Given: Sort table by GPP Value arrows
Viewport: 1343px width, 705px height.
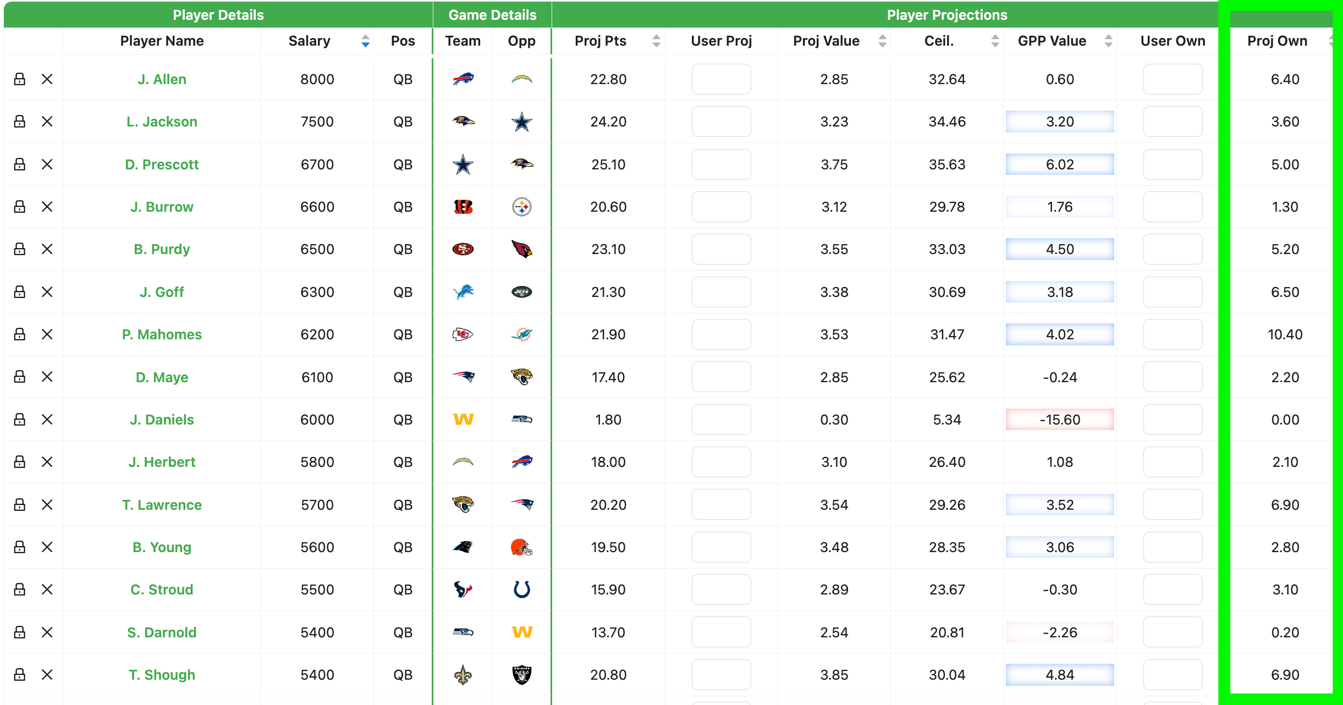Looking at the screenshot, I should coord(1108,41).
